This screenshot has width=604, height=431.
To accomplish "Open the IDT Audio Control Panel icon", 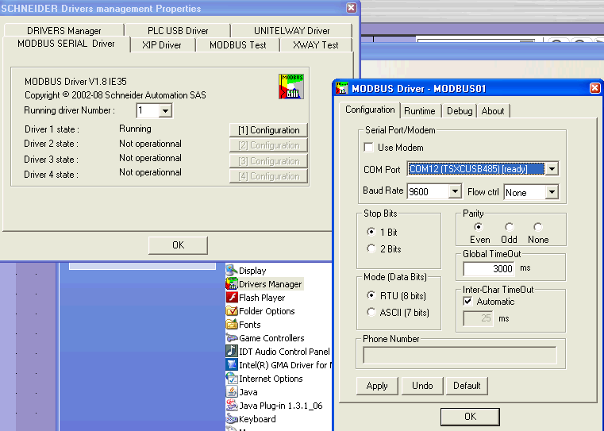I will (232, 352).
